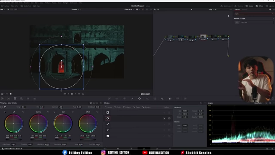Add a Gradient window
This screenshot has height=155, width=275.
point(147,107)
